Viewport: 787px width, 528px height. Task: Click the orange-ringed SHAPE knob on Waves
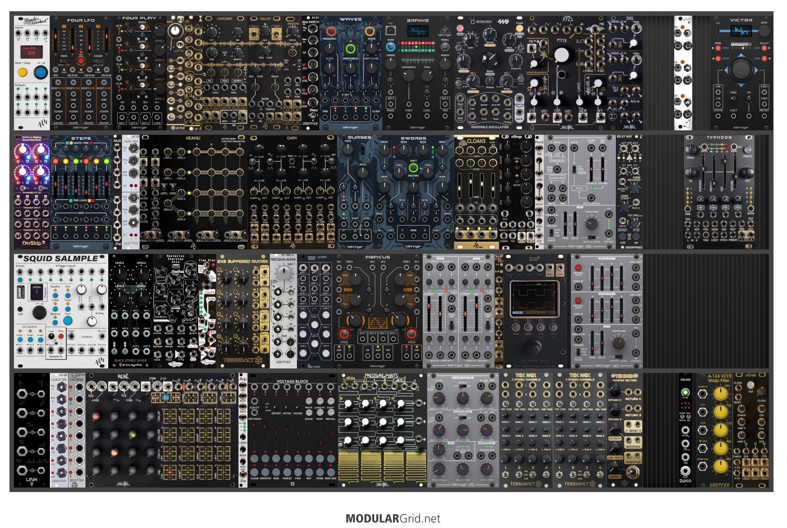pos(370,31)
